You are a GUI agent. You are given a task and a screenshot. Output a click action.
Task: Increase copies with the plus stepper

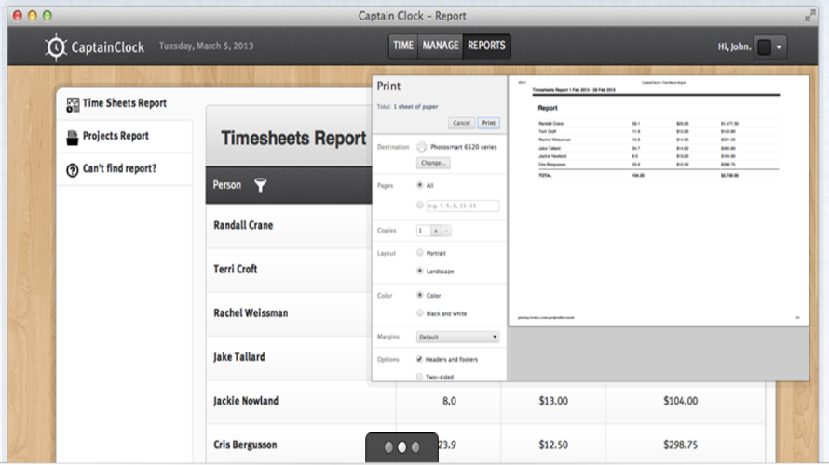tap(436, 231)
